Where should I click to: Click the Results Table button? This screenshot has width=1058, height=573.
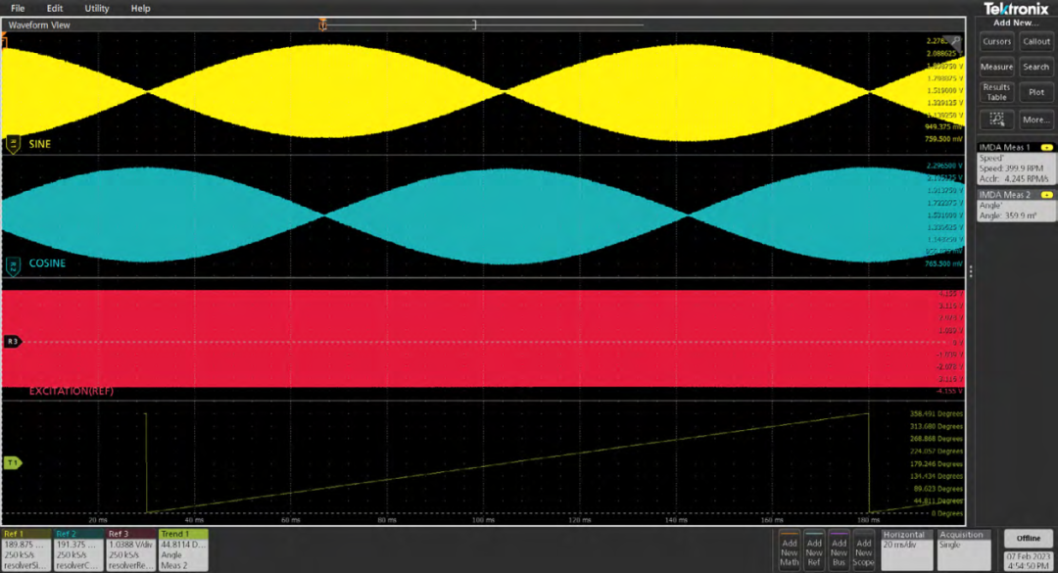tap(996, 92)
